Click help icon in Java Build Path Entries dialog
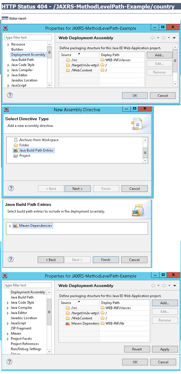The width and height of the screenshot is (181, 374). coord(11,259)
